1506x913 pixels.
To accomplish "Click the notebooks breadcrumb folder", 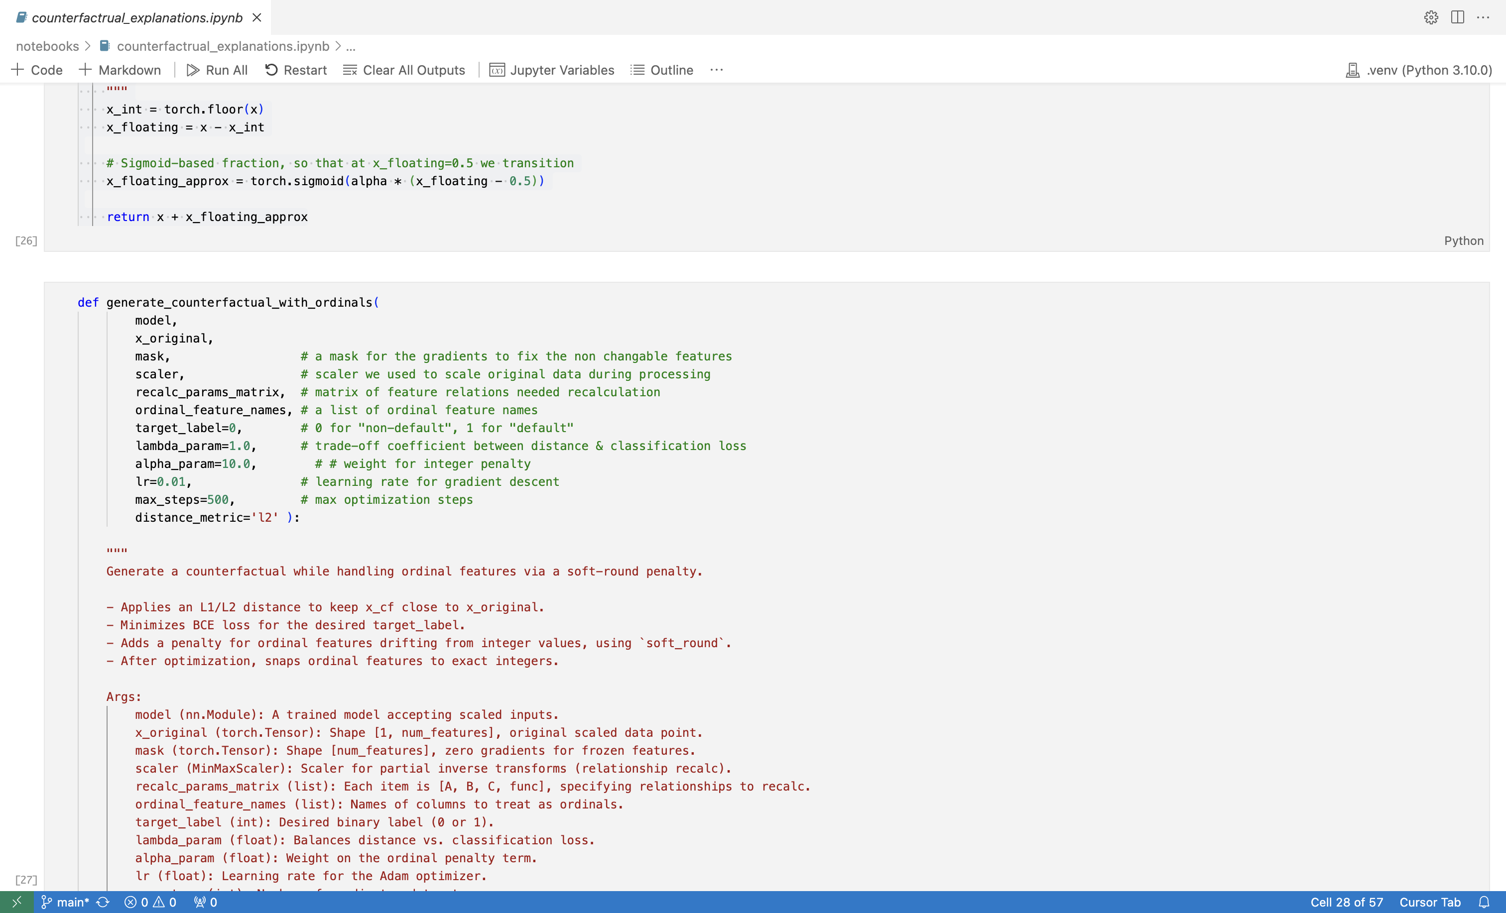I will pyautogui.click(x=47, y=46).
